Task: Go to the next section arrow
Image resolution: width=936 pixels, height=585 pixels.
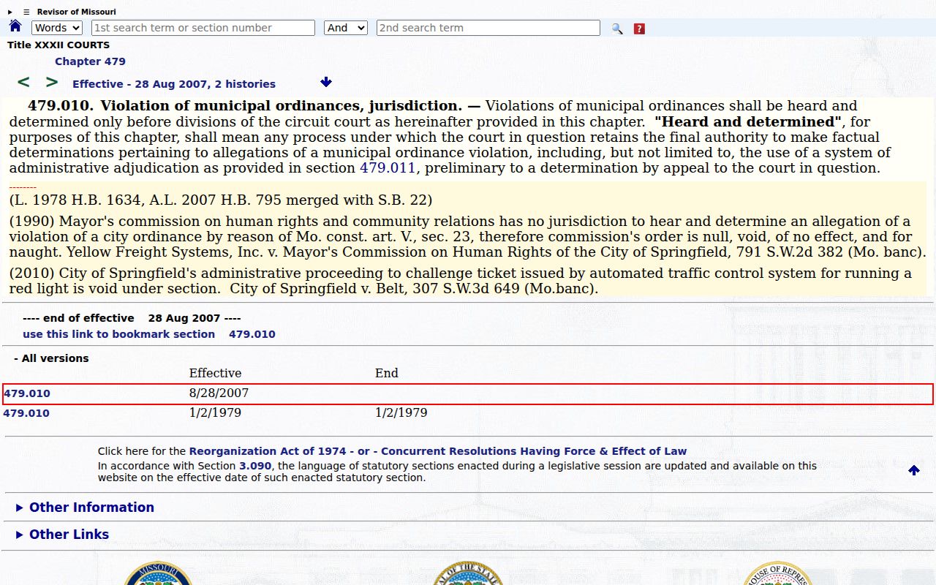Action: click(x=52, y=82)
